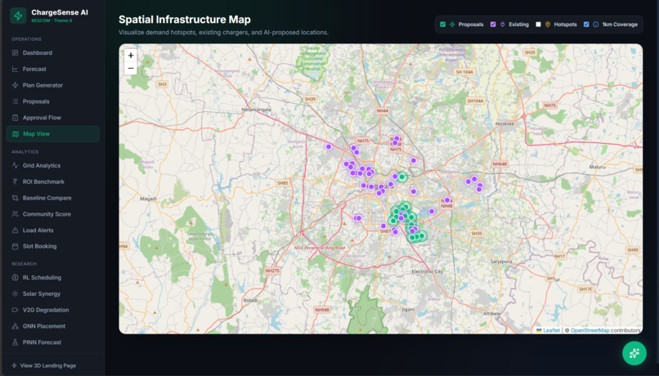Click the Hoskote town label on the map
659x376 pixels.
[x=504, y=123]
